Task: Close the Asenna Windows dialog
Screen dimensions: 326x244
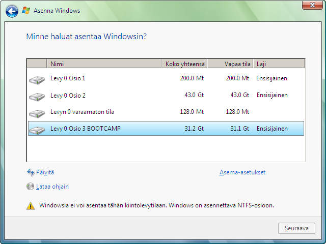Action: (312, 5)
